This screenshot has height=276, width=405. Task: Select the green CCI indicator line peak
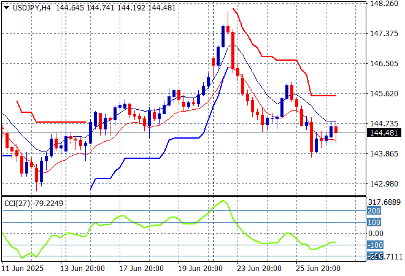click(x=223, y=201)
